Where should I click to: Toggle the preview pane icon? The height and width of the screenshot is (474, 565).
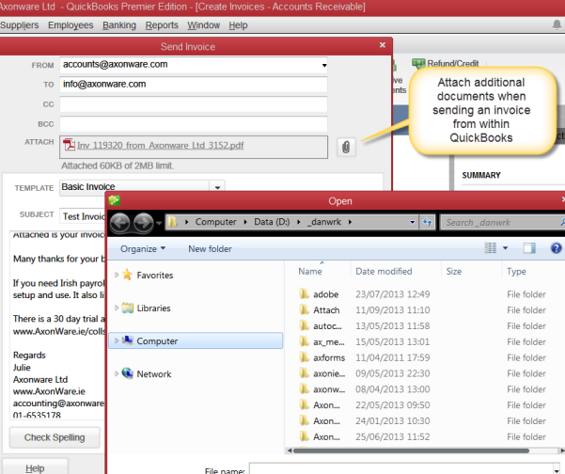point(529,248)
